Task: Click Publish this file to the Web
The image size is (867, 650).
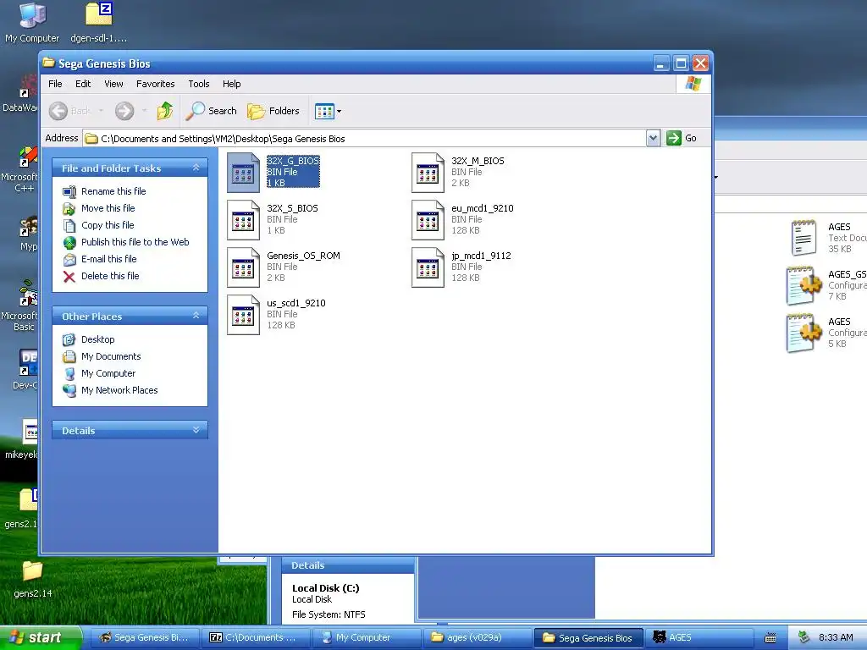Action: 126,242
